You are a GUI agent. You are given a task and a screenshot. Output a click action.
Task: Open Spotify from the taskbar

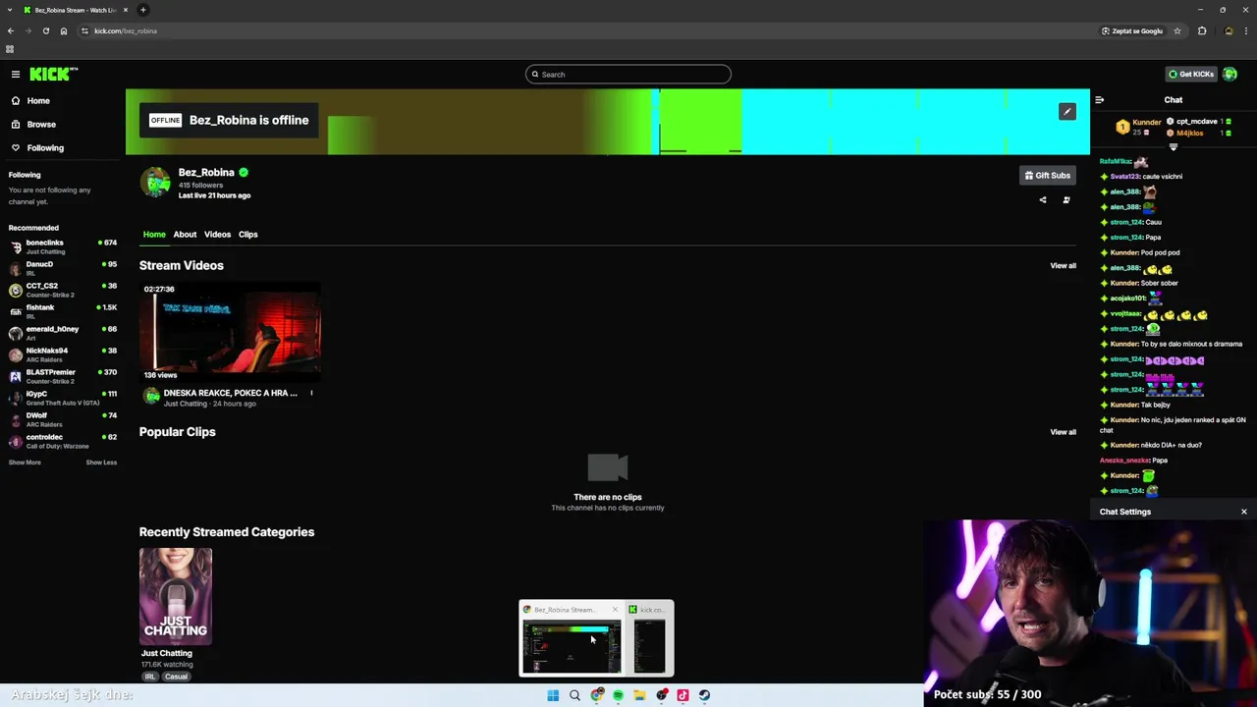pos(618,695)
